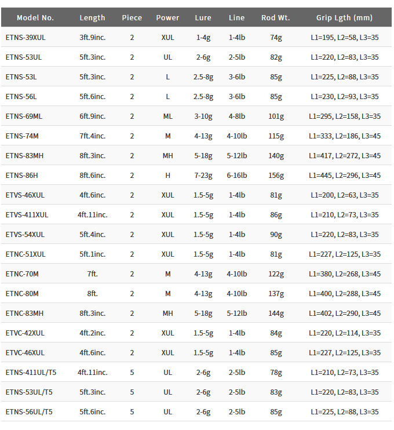The height and width of the screenshot is (430, 394).
Task: Click the 6-16lb line rating cell
Action: point(237,175)
